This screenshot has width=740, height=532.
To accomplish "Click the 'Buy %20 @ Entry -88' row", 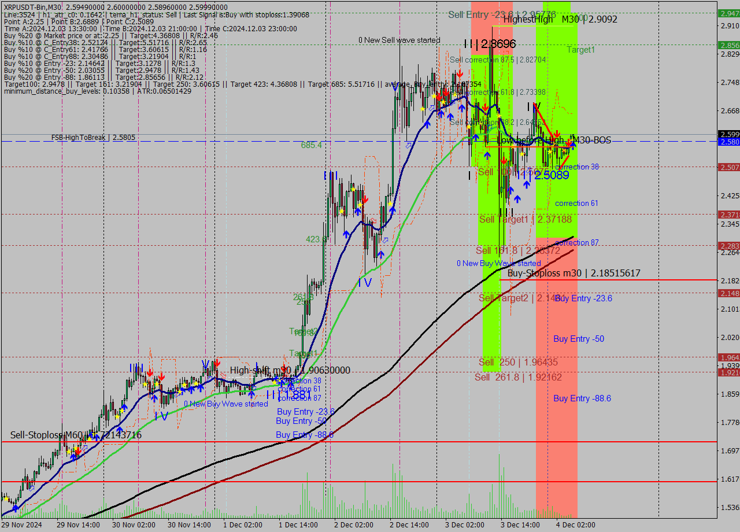I will [x=103, y=77].
